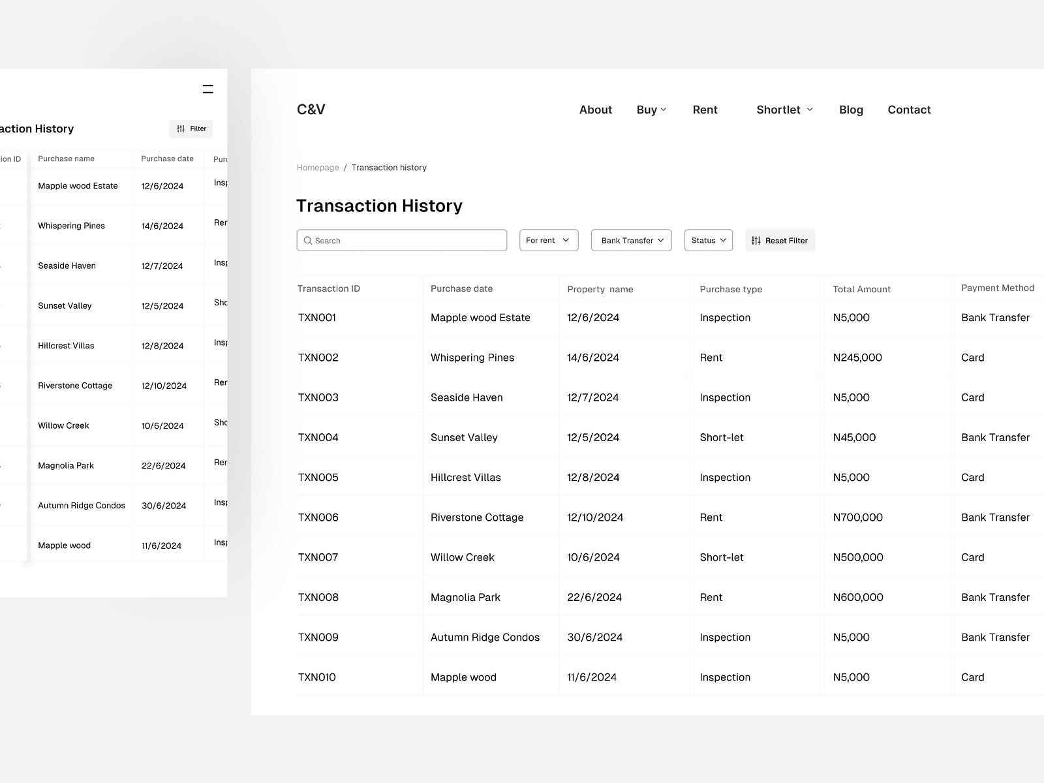
Task: Open the Blog page from the navigation
Action: tap(851, 110)
